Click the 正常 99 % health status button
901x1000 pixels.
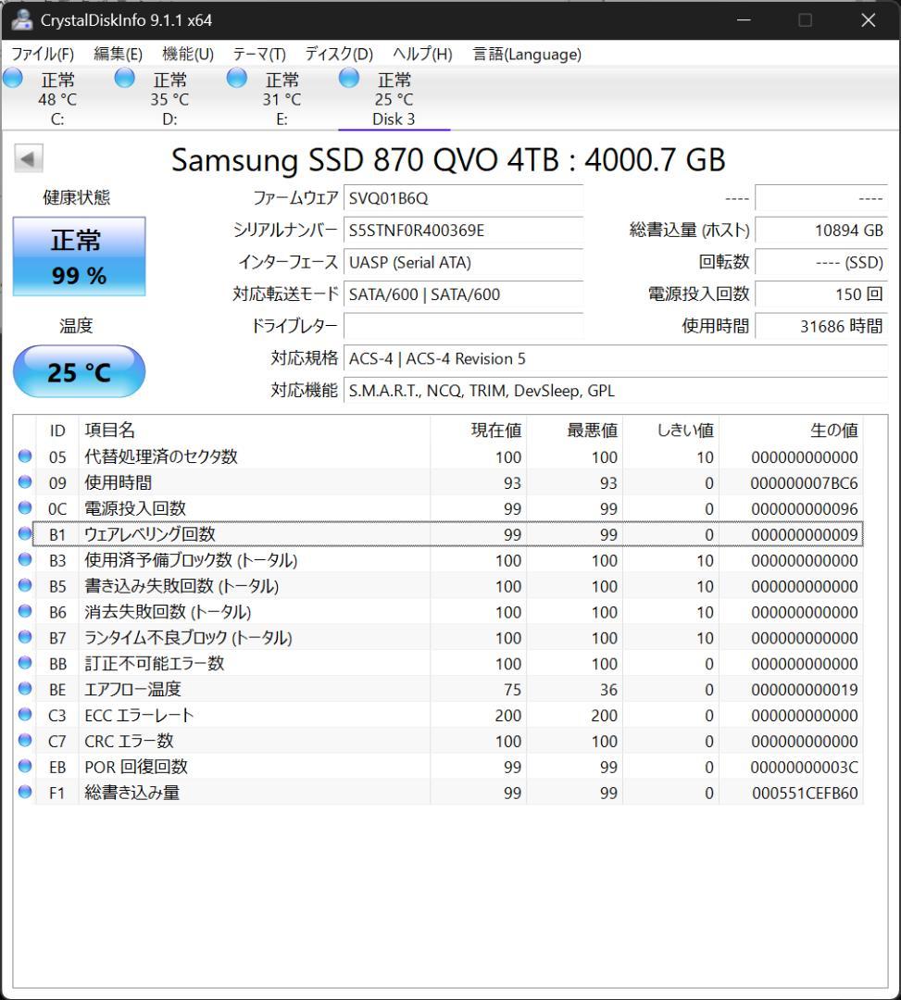click(79, 256)
